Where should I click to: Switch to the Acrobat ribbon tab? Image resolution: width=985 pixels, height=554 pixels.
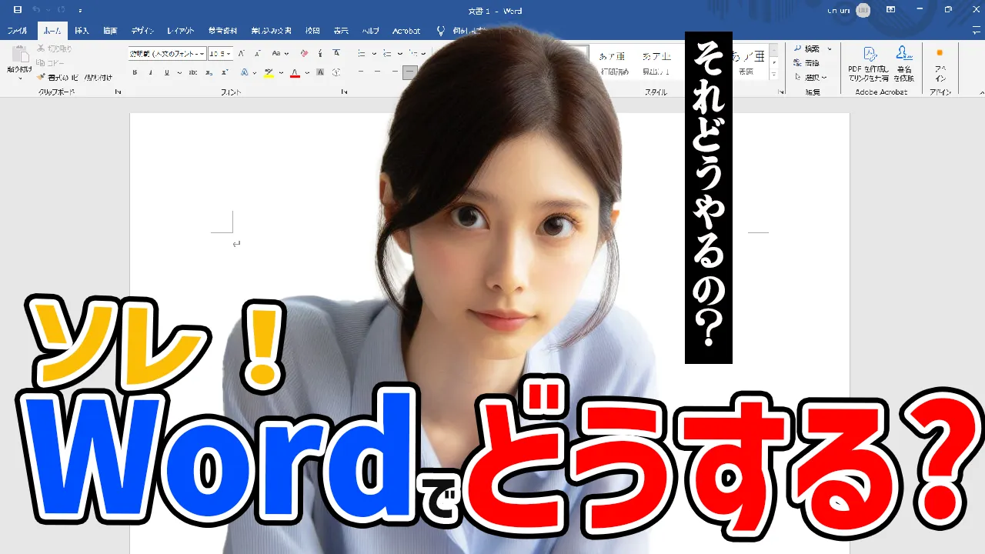(x=406, y=31)
